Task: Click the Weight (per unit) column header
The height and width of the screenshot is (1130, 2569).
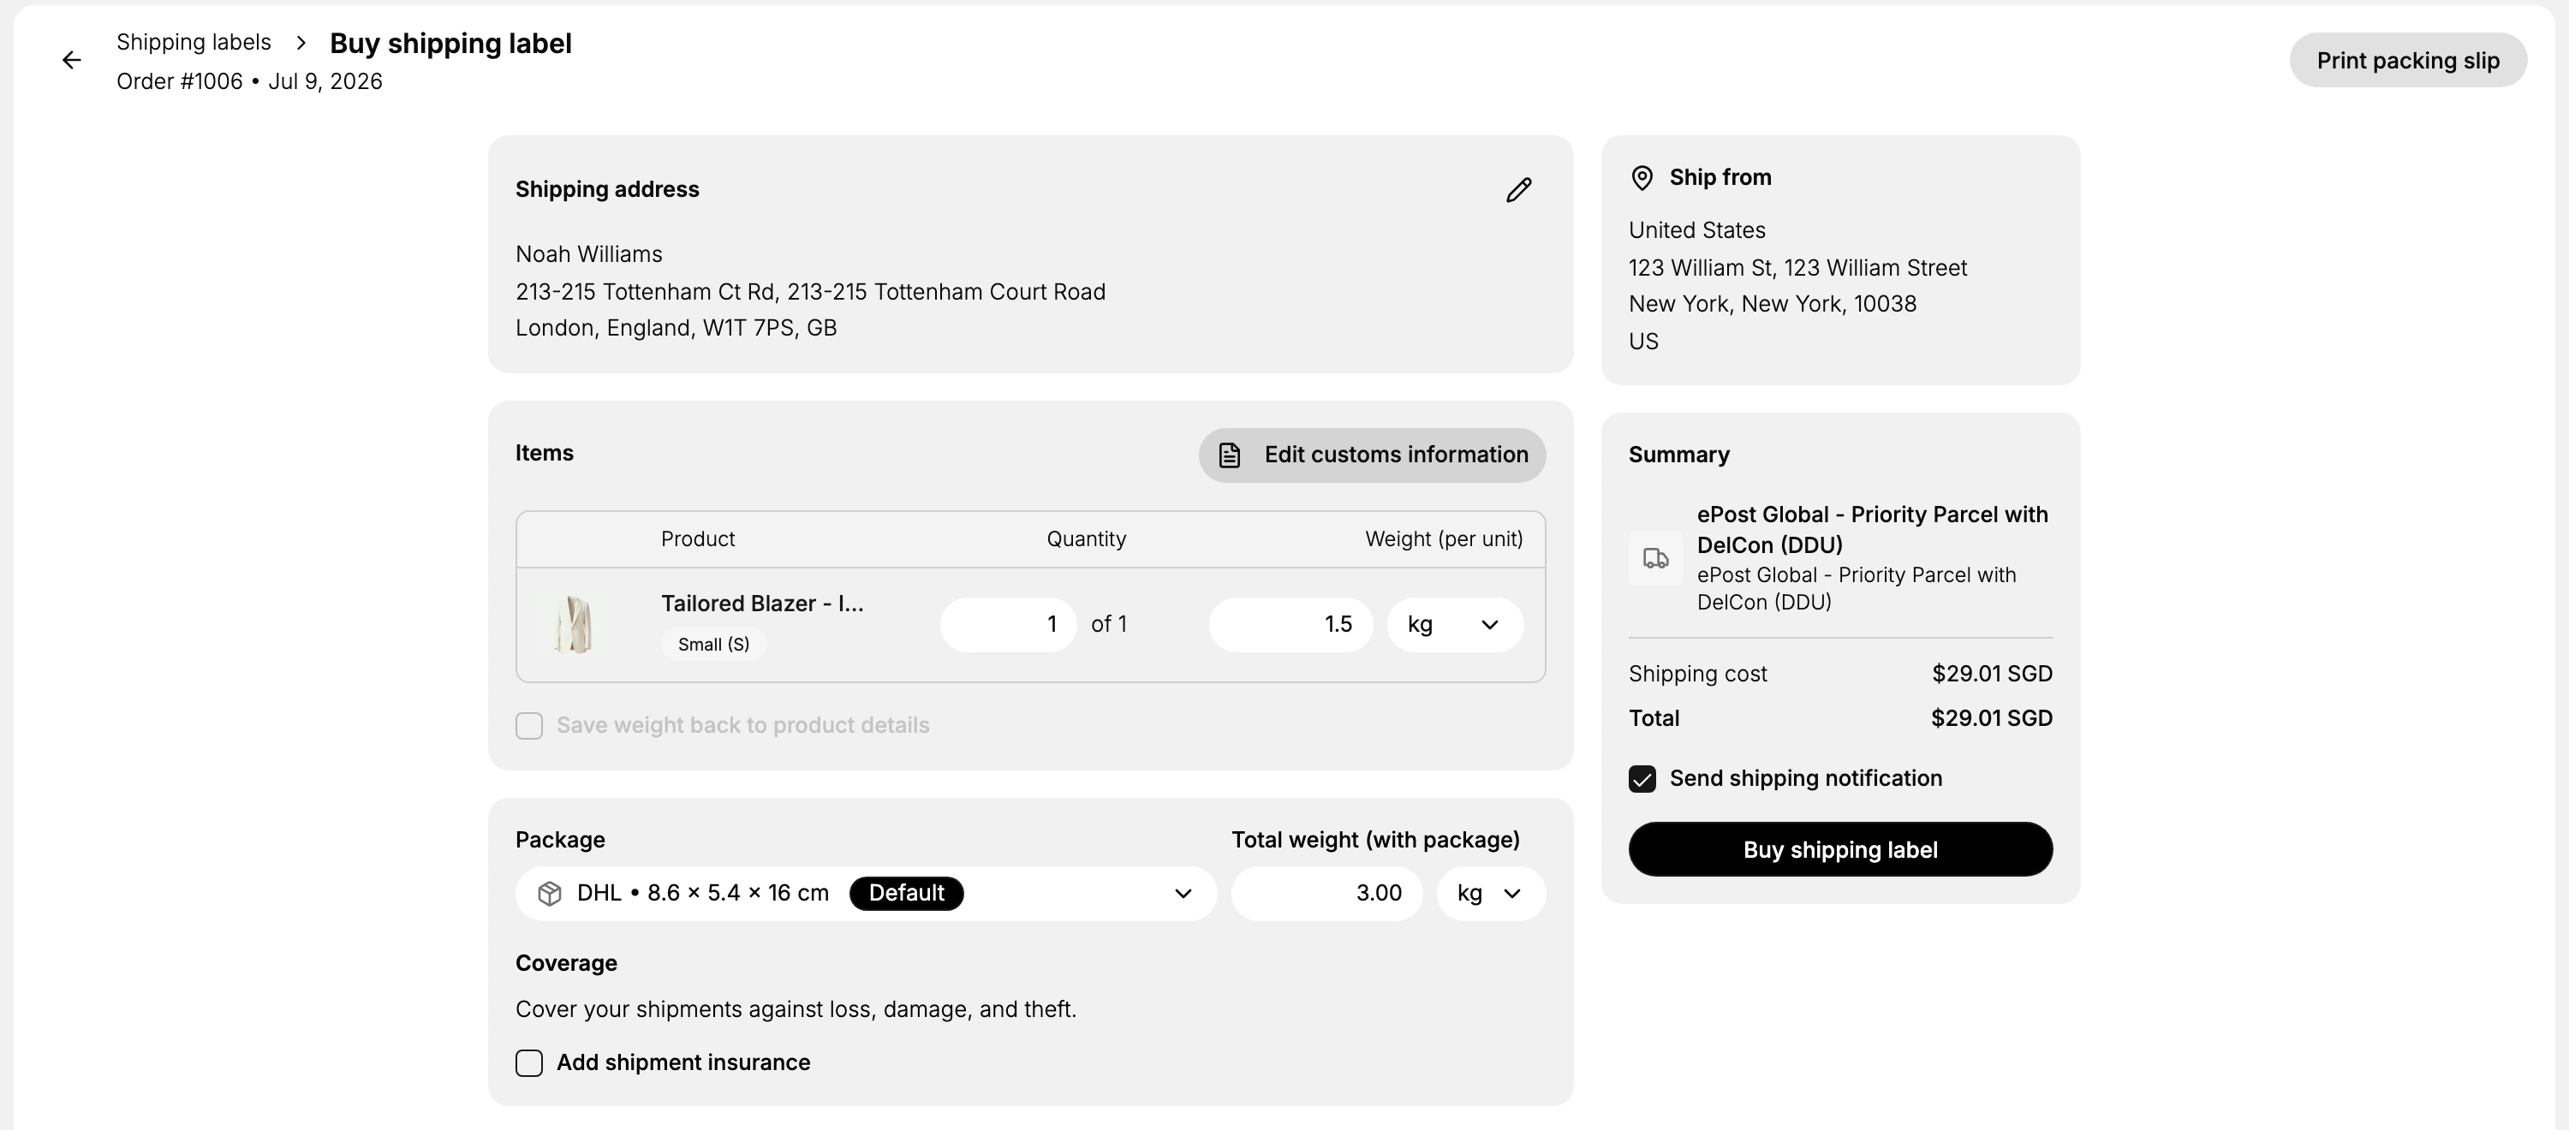Action: [1443, 539]
